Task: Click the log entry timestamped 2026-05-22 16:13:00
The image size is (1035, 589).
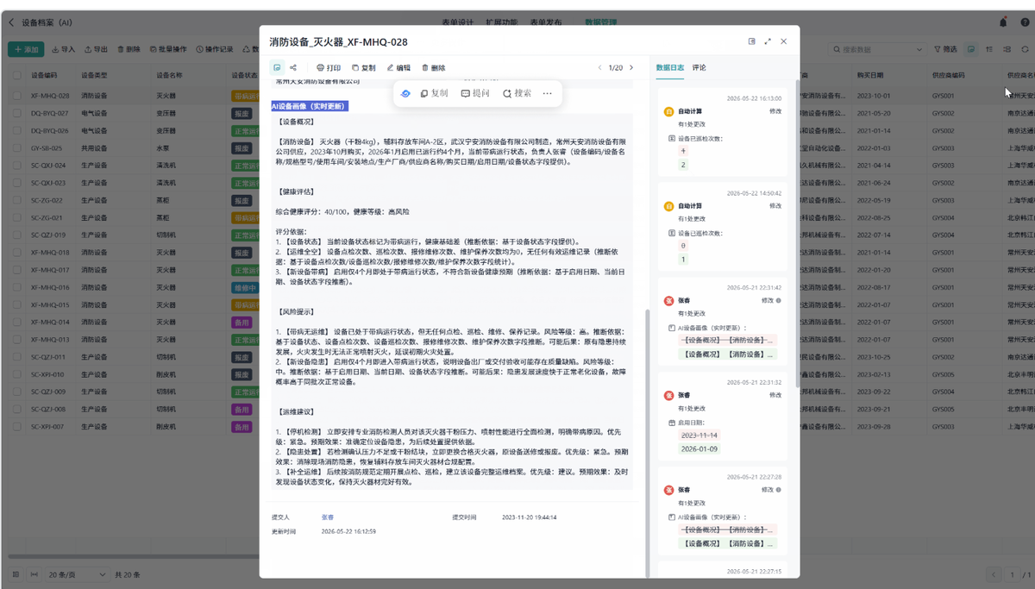Action: click(721, 130)
